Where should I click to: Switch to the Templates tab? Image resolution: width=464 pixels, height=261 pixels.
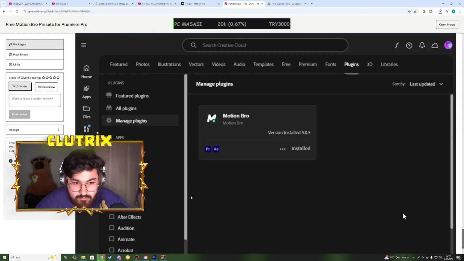(263, 64)
